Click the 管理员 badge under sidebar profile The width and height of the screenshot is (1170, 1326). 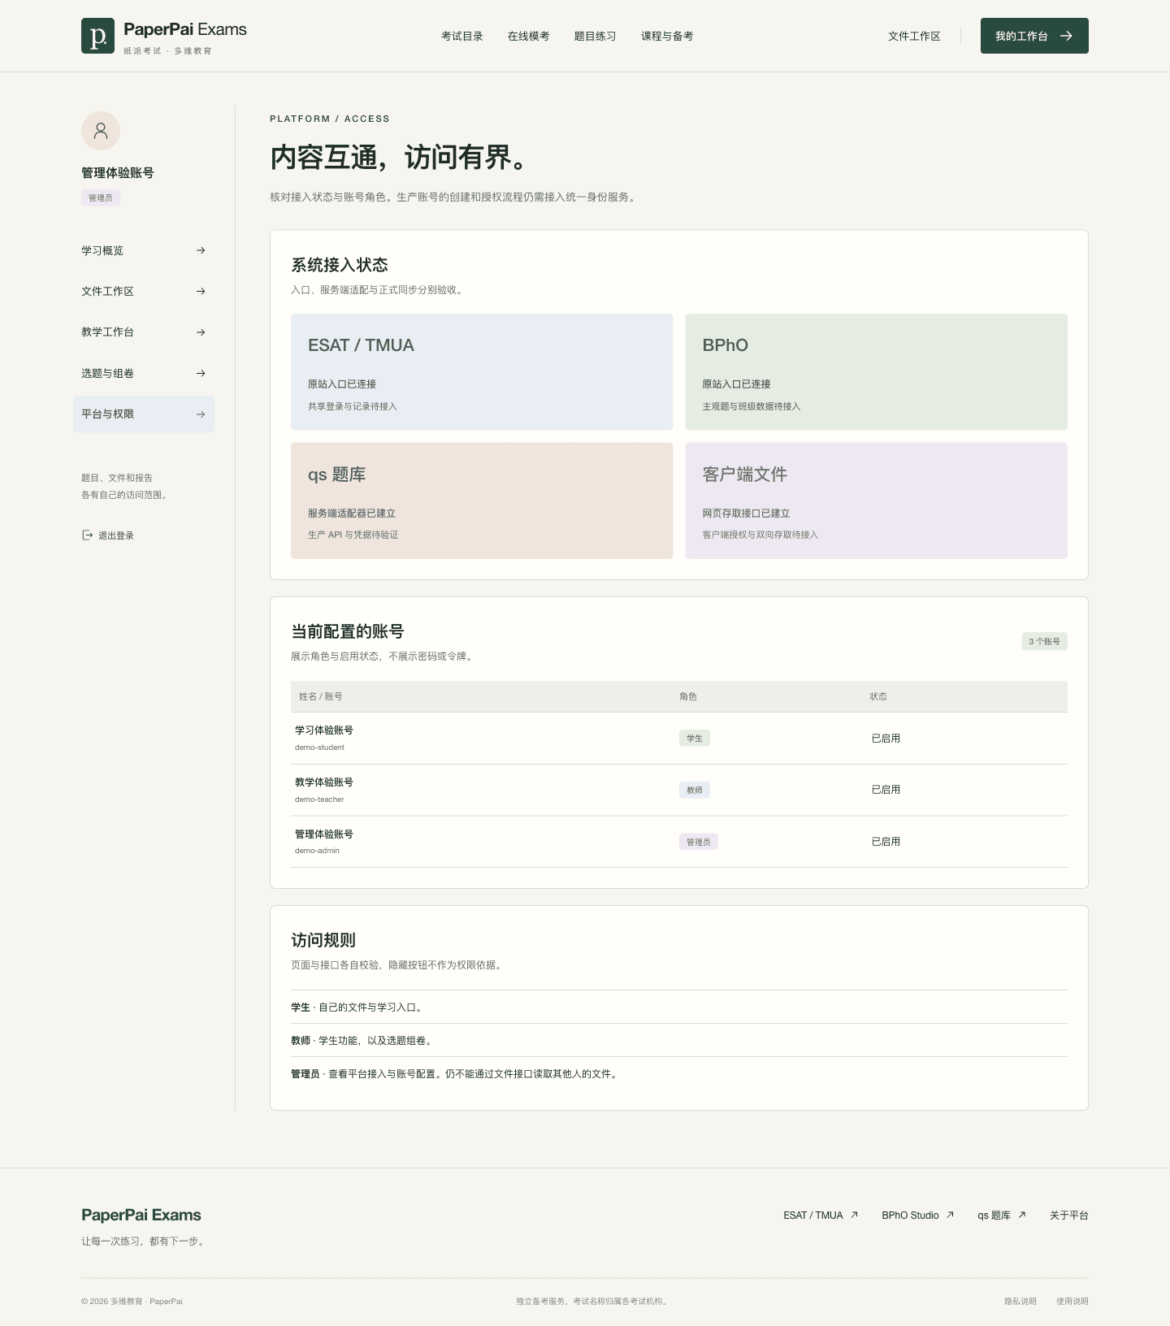[x=101, y=197]
